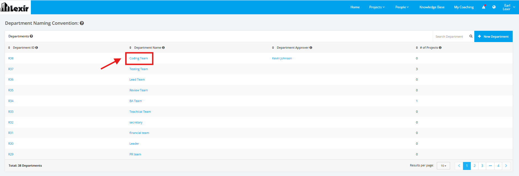The height and width of the screenshot is (176, 519).
Task: Open department ID R33
Action: click(x=11, y=112)
